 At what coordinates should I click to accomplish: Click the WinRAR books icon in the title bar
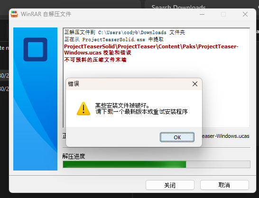[14, 14]
